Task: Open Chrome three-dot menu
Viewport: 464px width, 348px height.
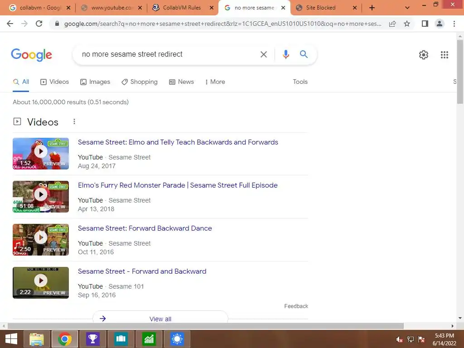Action: point(454,24)
